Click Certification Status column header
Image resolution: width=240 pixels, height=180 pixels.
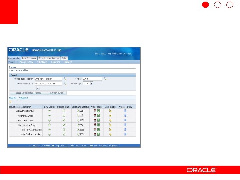[x=80, y=107]
